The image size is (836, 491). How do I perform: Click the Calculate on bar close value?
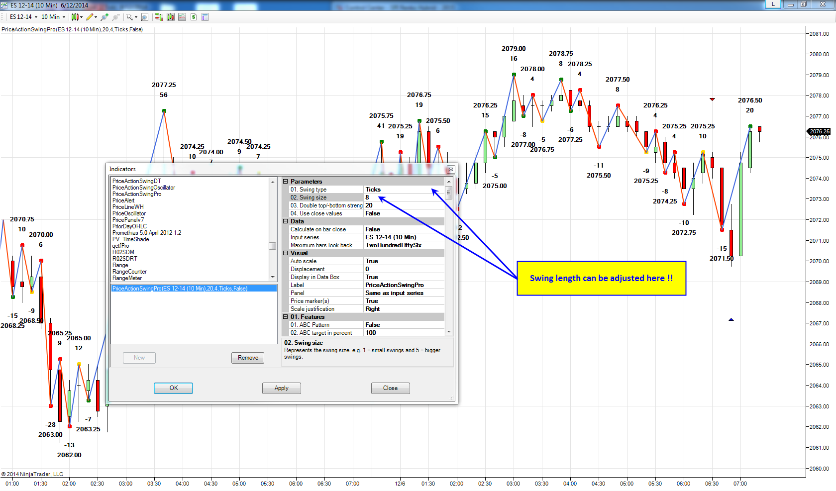coord(404,229)
